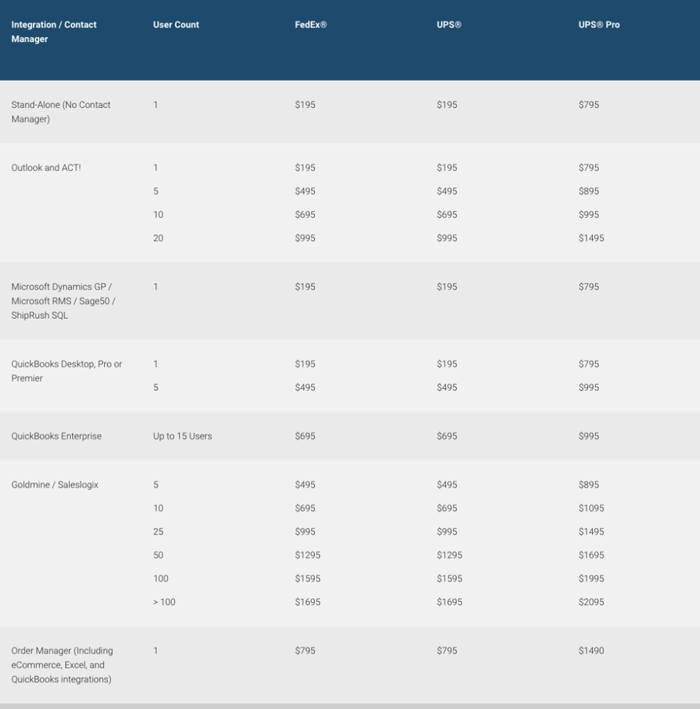
Task: Click the UPS Pro '$795' price for Stand-Alone
Action: [589, 105]
